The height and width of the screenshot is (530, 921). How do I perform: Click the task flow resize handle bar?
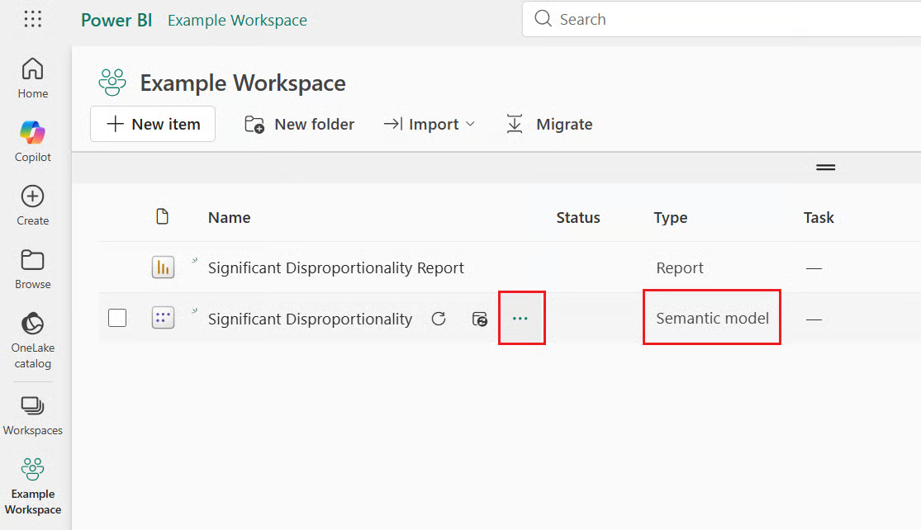click(825, 168)
